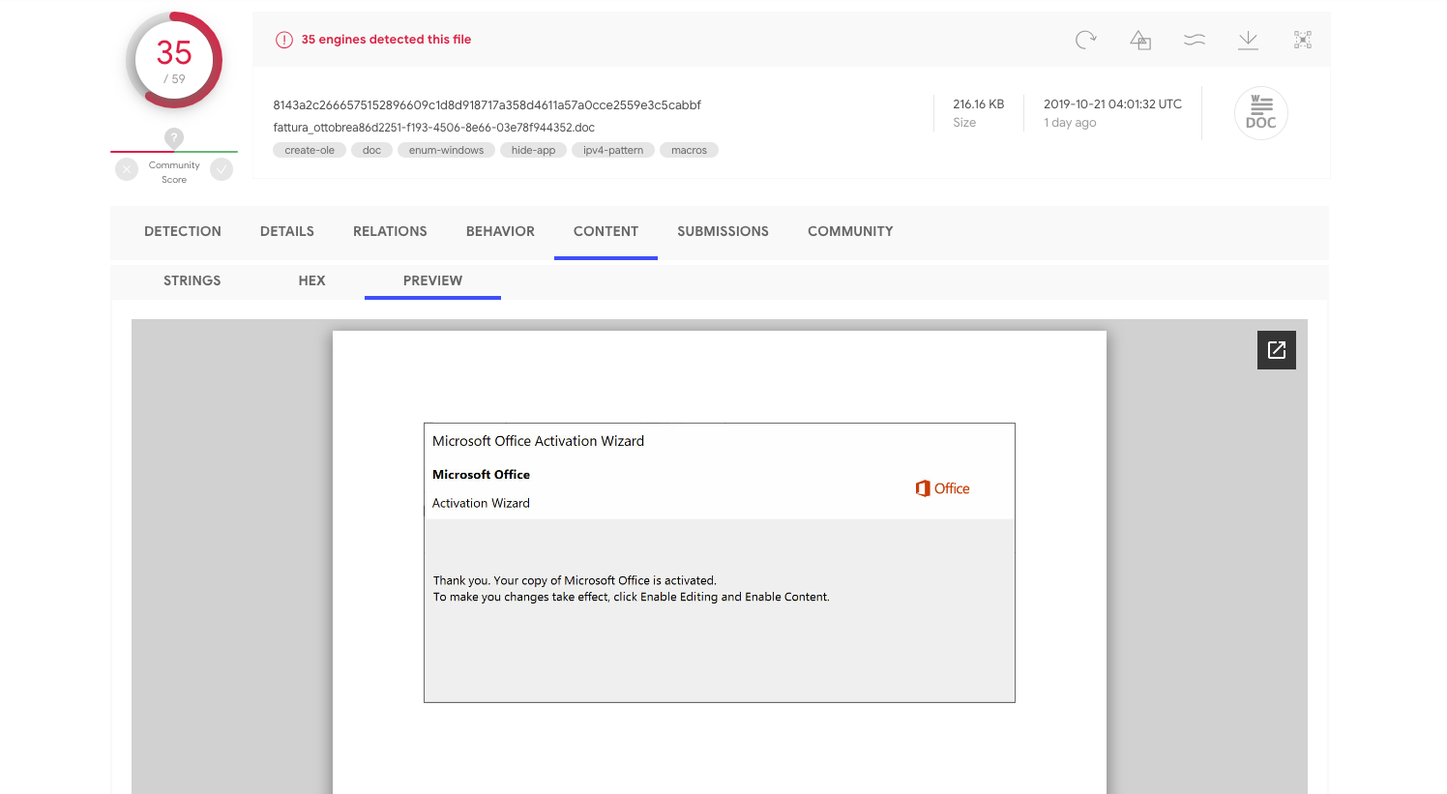Viewport: 1447px width, 794px height.
Task: Open the DETAILS tab
Action: click(287, 231)
